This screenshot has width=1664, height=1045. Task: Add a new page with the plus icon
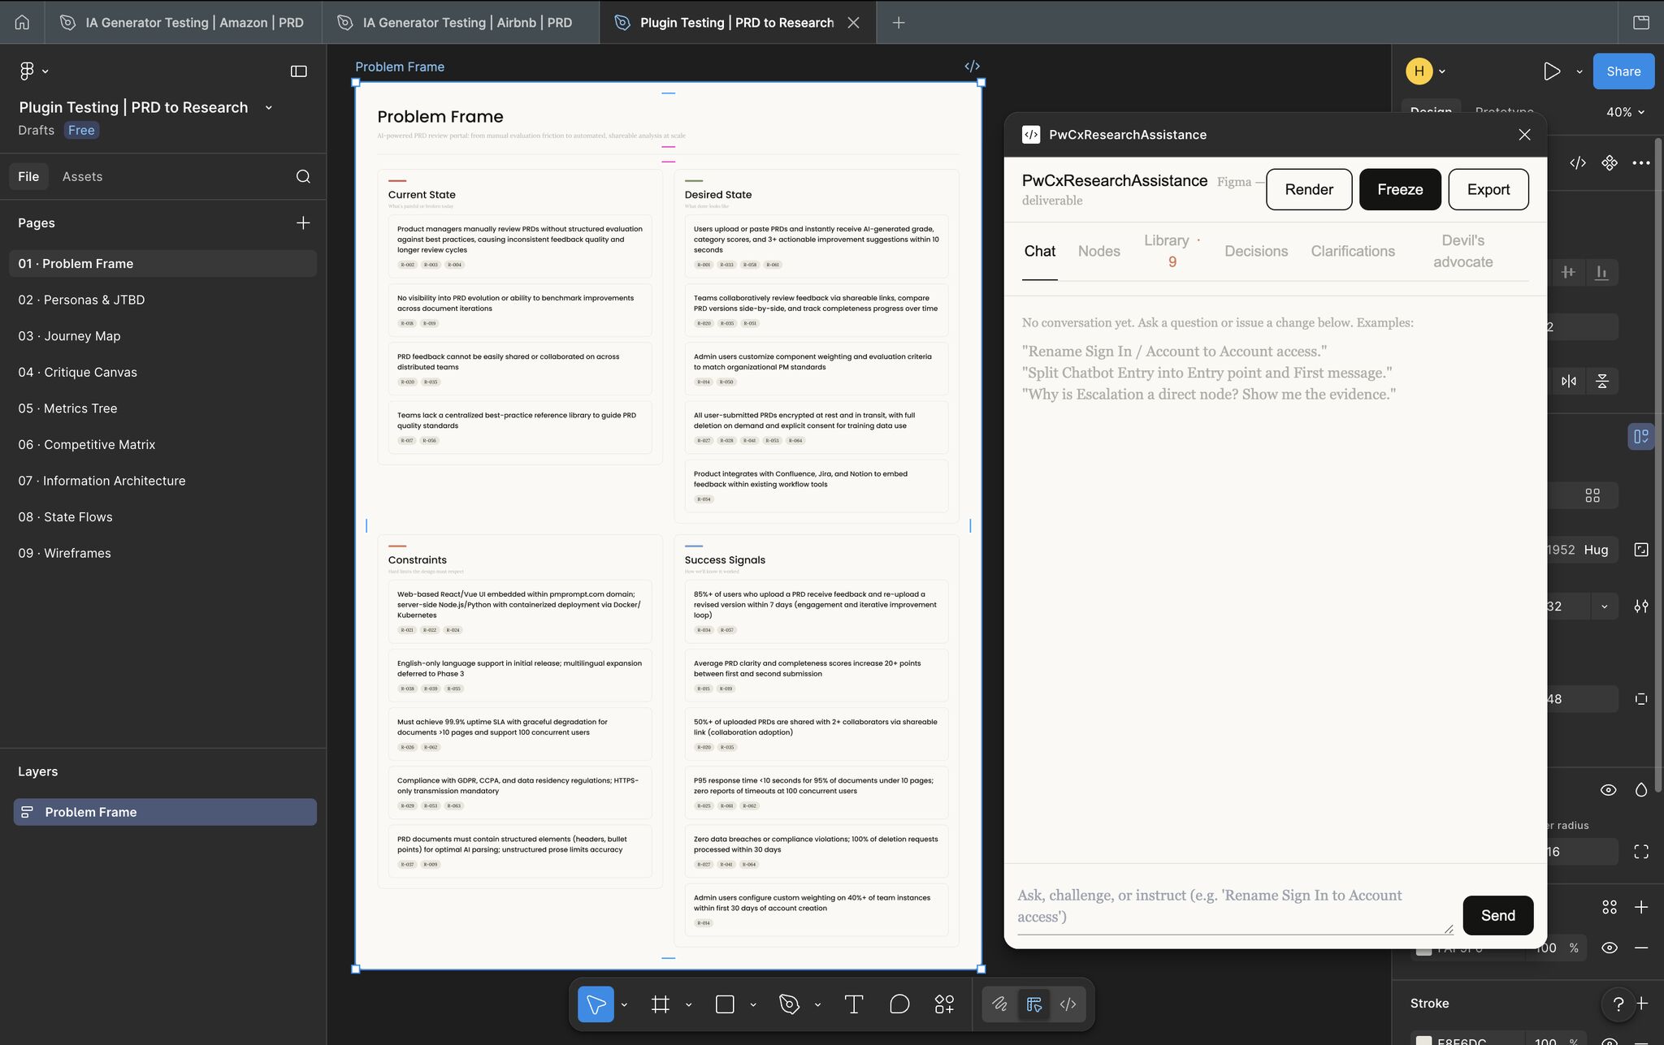[303, 222]
